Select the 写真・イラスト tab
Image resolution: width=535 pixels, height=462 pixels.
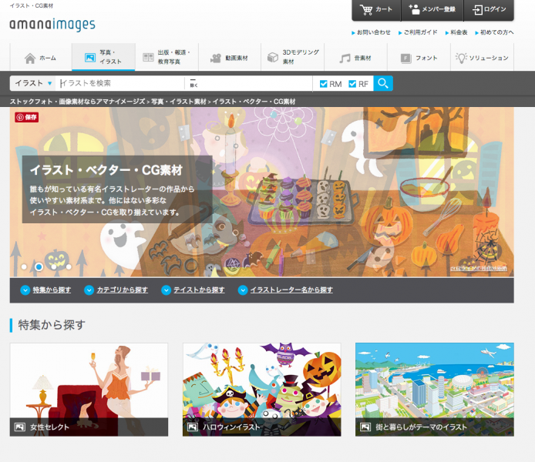coord(103,57)
